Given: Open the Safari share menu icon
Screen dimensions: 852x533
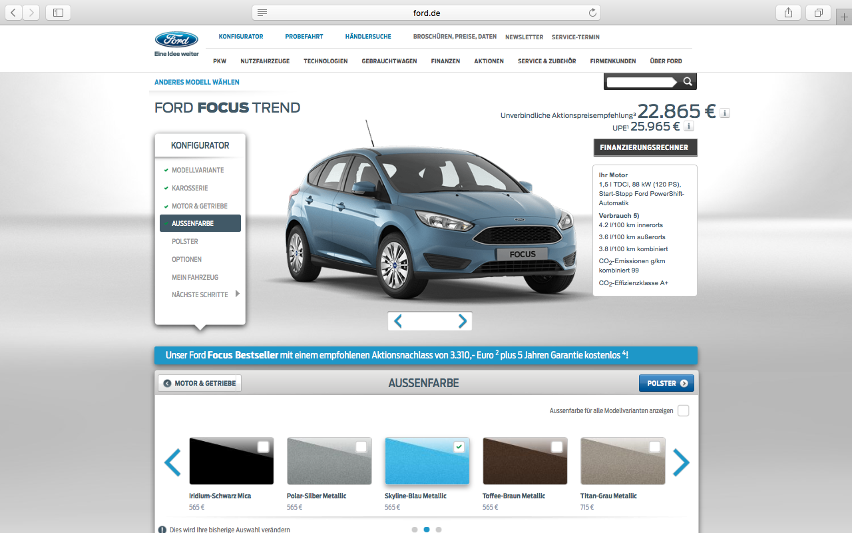Looking at the screenshot, I should [x=788, y=13].
